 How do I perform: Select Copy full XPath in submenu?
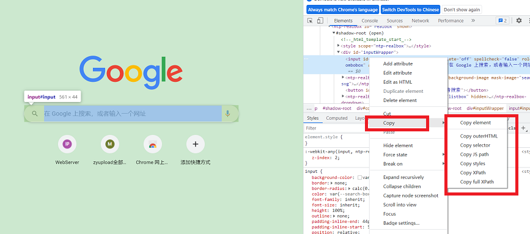click(477, 181)
